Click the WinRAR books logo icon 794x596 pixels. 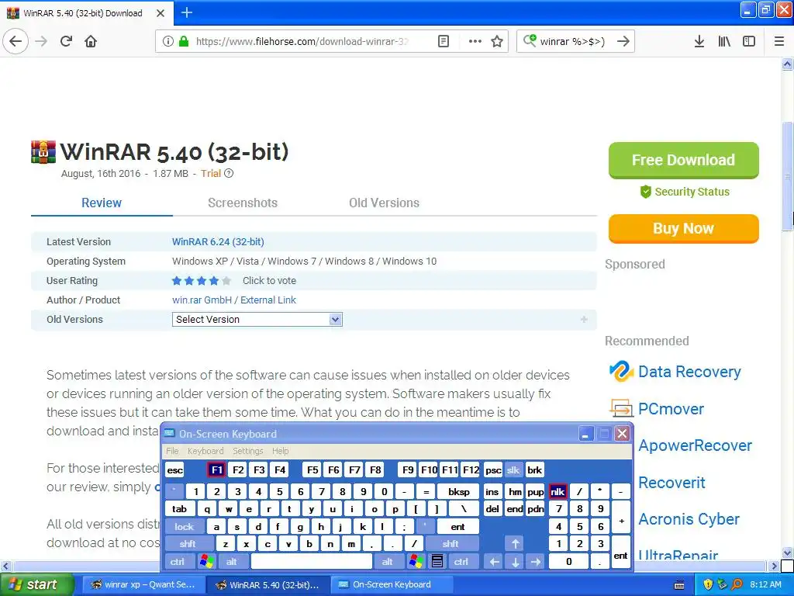coord(43,151)
